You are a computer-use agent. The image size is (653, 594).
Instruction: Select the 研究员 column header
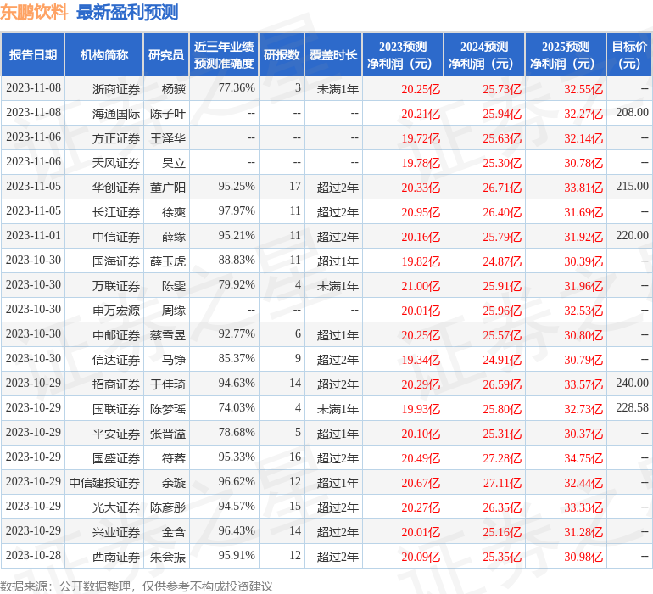tap(166, 54)
